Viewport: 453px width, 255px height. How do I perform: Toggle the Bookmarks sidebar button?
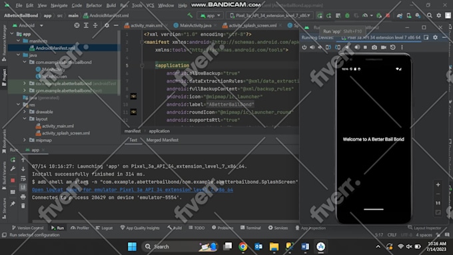click(x=4, y=141)
